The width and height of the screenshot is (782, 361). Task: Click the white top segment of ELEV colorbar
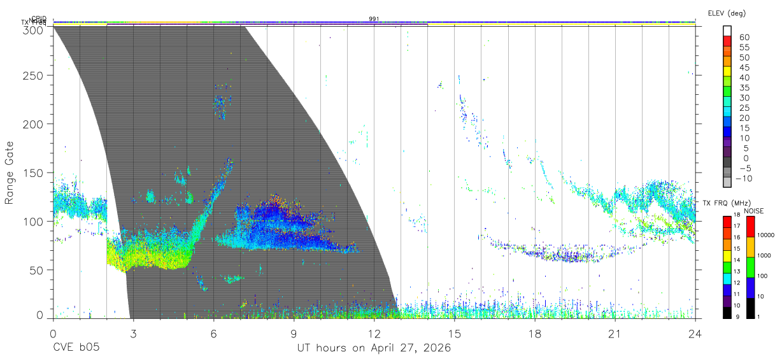[727, 31]
